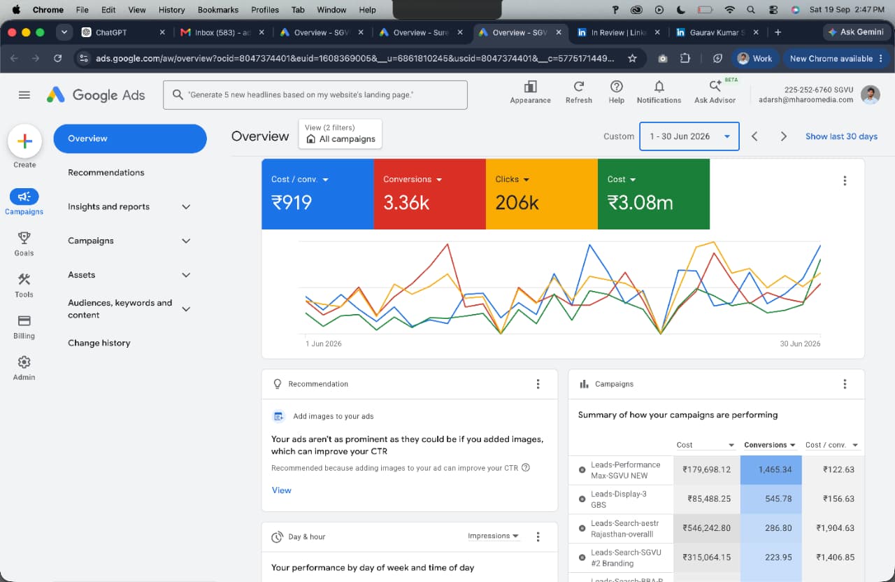Open the Campaigns card three-dot menu

pyautogui.click(x=845, y=384)
